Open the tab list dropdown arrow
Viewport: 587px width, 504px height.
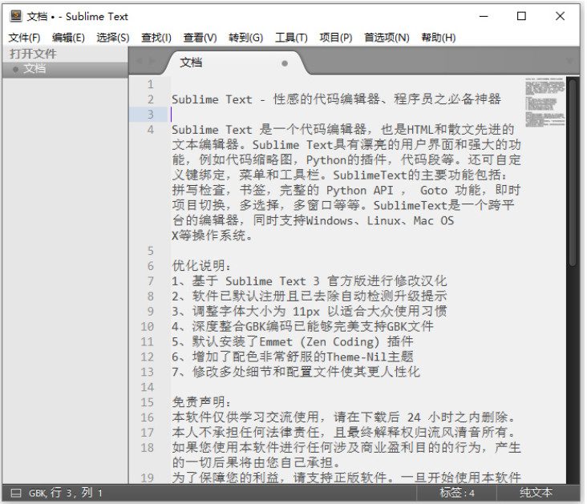569,61
